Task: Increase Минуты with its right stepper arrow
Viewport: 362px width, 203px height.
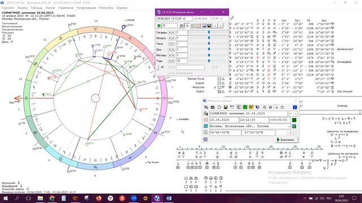Action: point(173,38)
